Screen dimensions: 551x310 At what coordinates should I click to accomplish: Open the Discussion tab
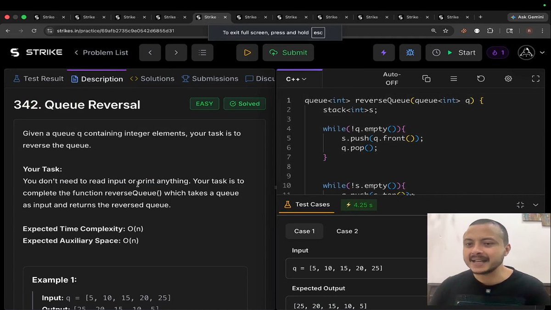point(260,79)
